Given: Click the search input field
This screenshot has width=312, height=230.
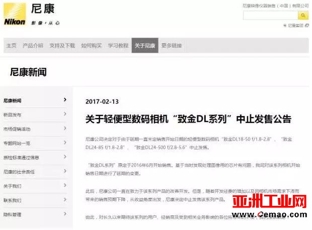Looking at the screenshot, I should tap(270, 15).
